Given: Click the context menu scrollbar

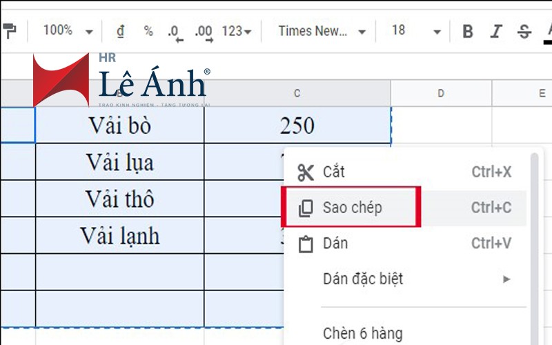Looking at the screenshot, I should (534, 248).
